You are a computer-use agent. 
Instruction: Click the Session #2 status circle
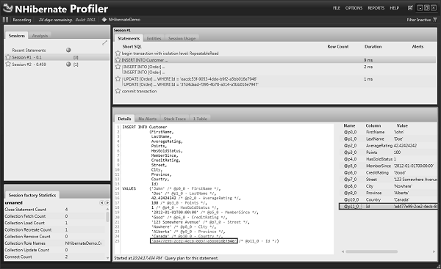(68, 64)
